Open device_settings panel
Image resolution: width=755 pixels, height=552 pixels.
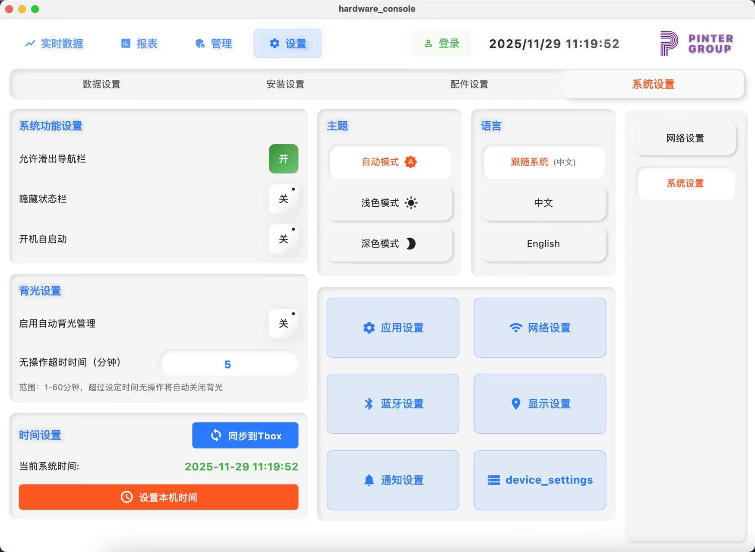pos(540,479)
